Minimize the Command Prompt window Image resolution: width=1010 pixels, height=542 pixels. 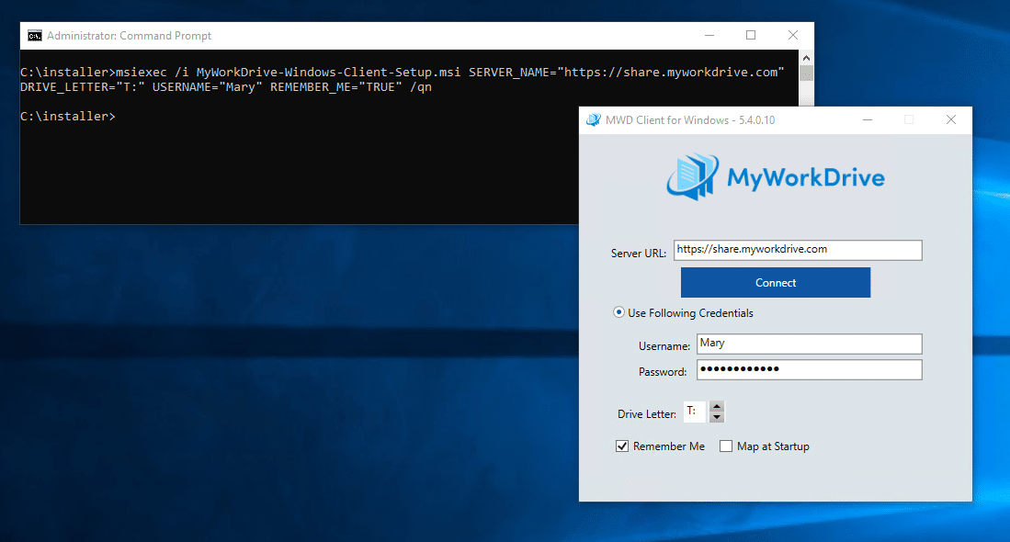coord(709,35)
